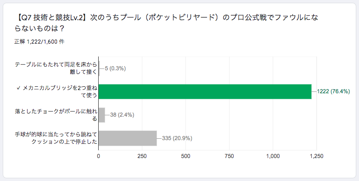Screen dimensions: 359x181
Task: Click the 1,250 axis tick label
Action: (317, 156)
